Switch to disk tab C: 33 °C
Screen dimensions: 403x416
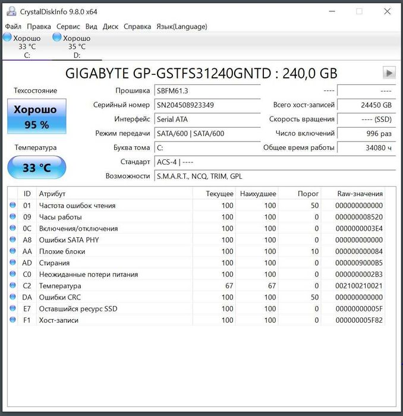click(27, 46)
